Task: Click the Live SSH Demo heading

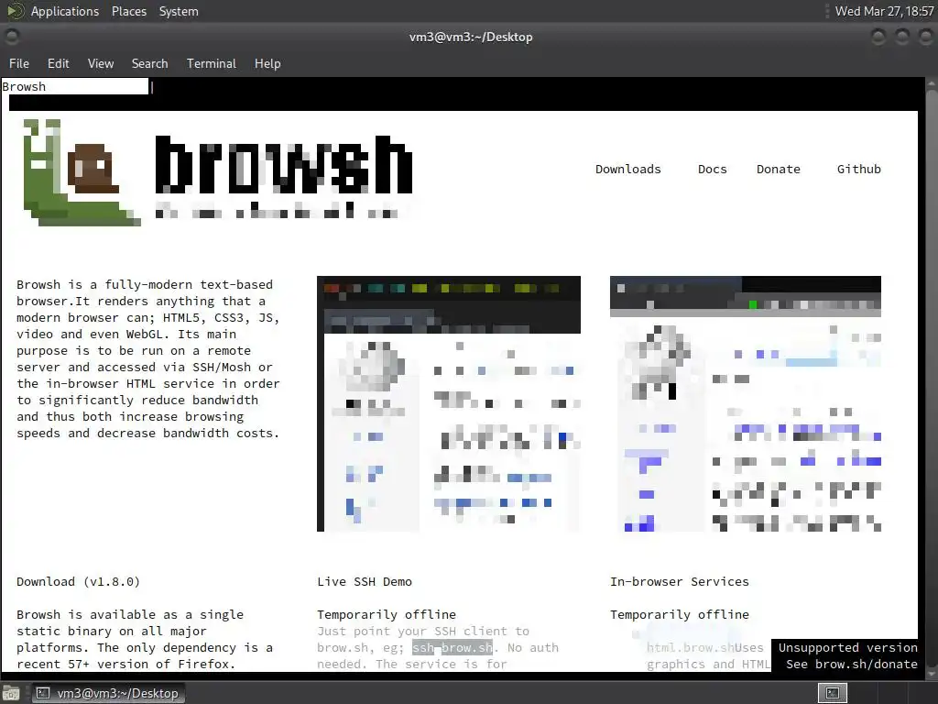Action: pos(365,581)
